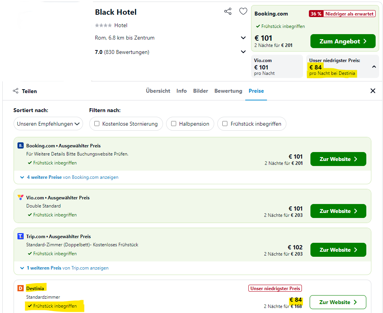Screen dimensions: 383x313
Task: Click the Trip.com logo icon in price list
Action: (x=21, y=236)
